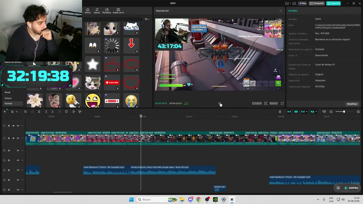Open Google Chrome from the taskbar
363x204 pixels.
pyautogui.click(x=199, y=199)
